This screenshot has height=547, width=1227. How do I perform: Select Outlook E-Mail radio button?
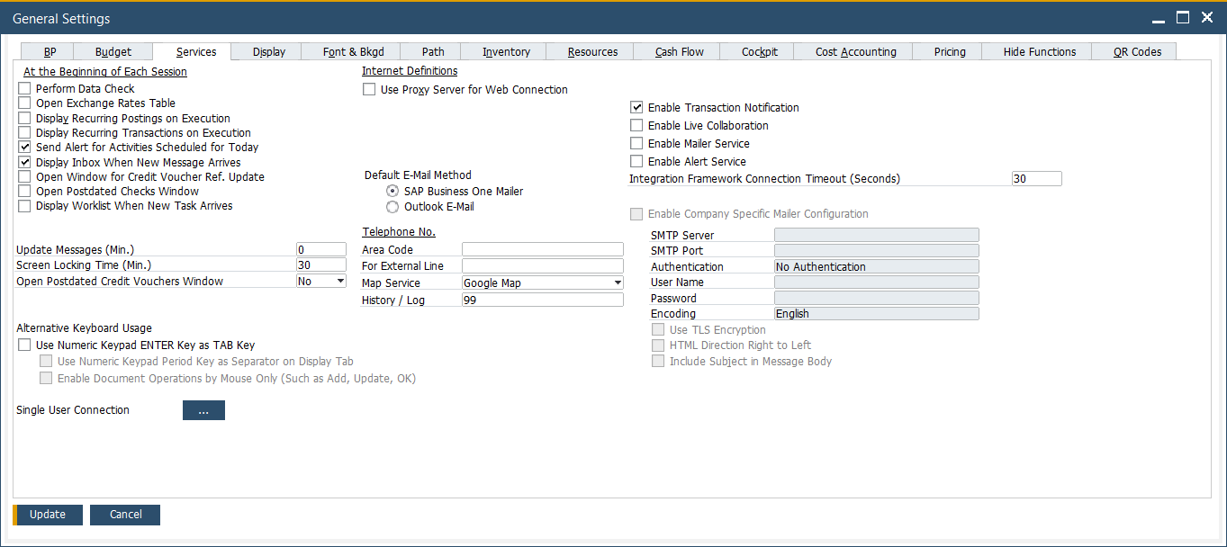(x=392, y=207)
